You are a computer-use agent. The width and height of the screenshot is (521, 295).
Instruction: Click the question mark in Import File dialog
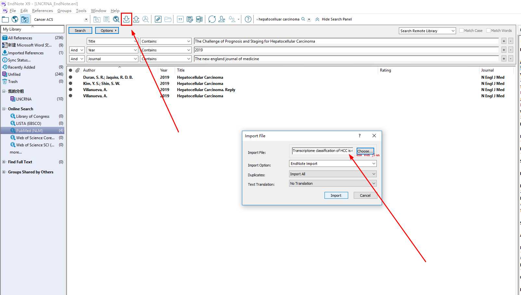360,136
